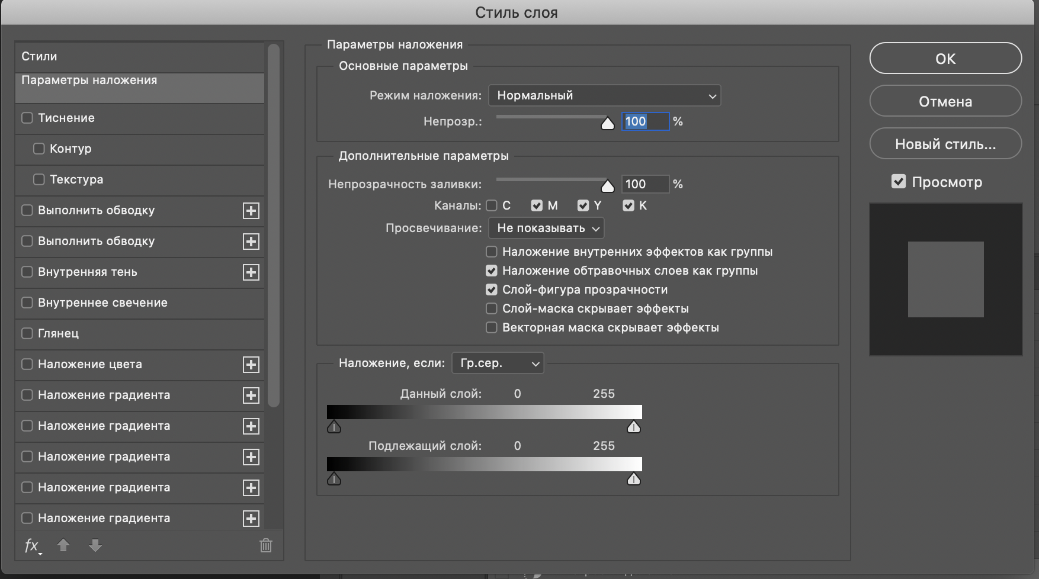
Task: Click the move effect down arrow icon
Action: [x=95, y=545]
